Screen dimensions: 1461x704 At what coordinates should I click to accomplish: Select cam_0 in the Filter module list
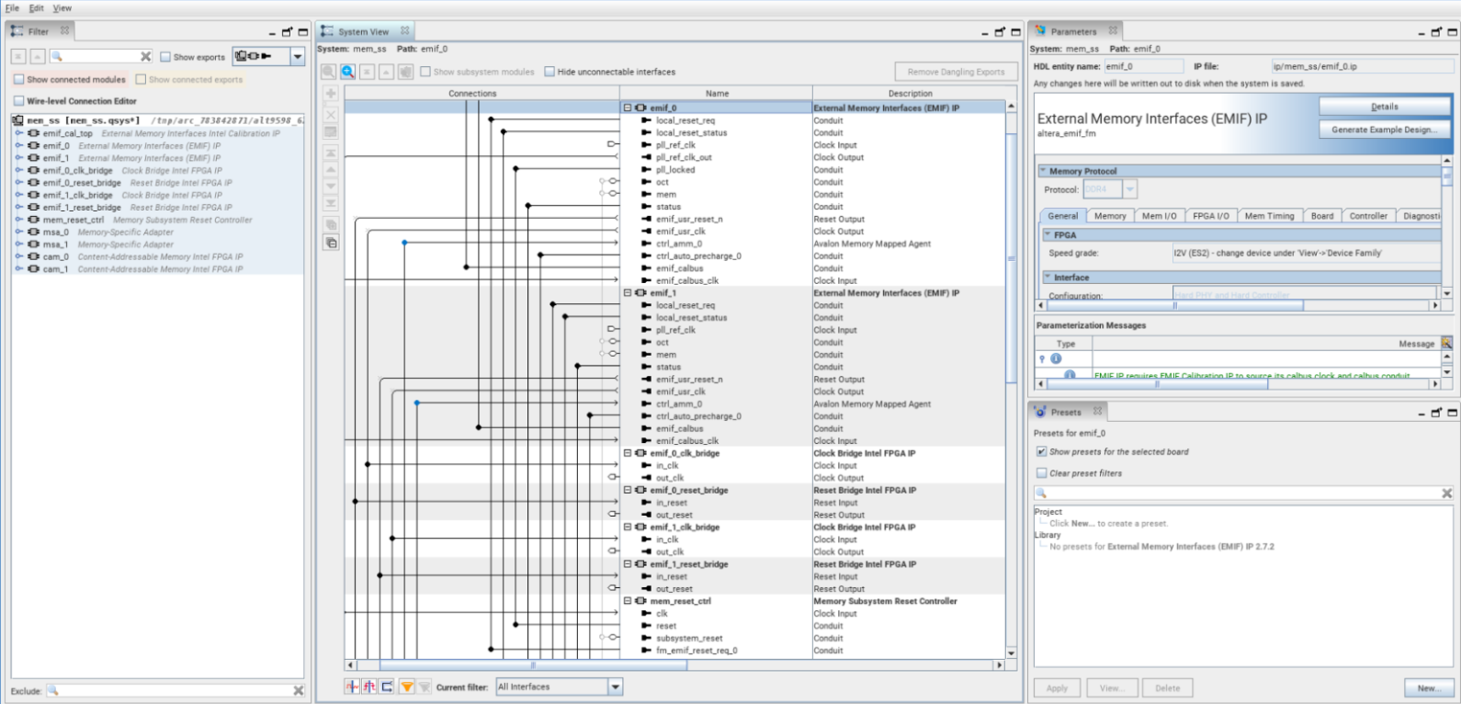[55, 257]
